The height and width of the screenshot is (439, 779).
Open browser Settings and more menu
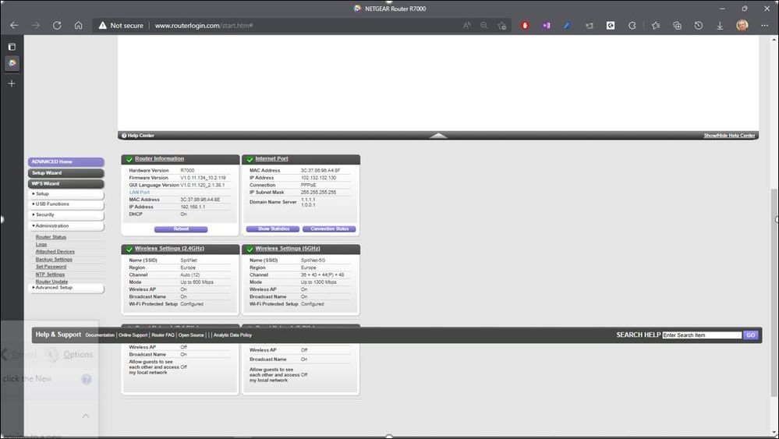tap(764, 25)
